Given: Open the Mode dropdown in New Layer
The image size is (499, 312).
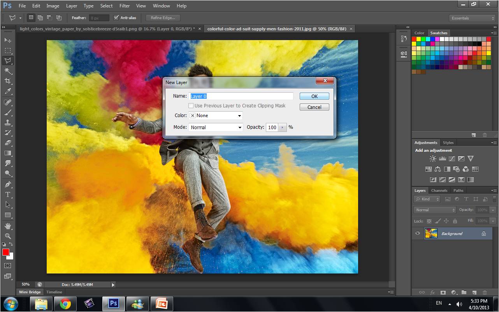Looking at the screenshot, I should pos(215,127).
